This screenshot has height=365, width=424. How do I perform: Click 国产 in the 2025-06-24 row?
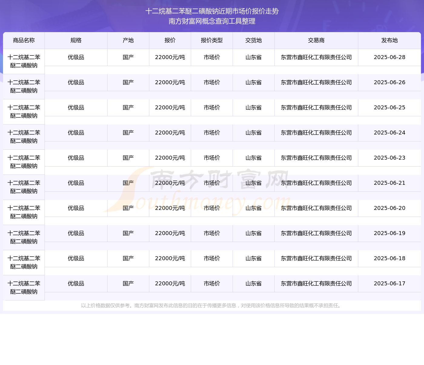click(x=128, y=133)
